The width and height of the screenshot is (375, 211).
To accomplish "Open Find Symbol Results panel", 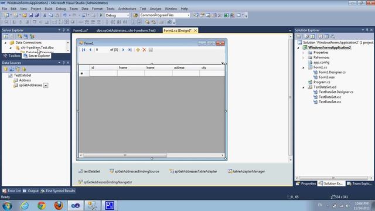I will click(x=58, y=191).
